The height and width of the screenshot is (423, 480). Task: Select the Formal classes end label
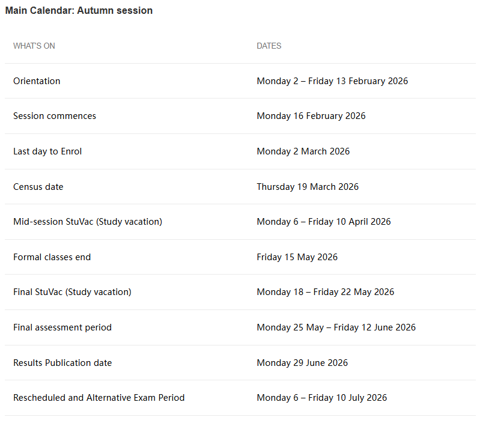click(x=52, y=257)
